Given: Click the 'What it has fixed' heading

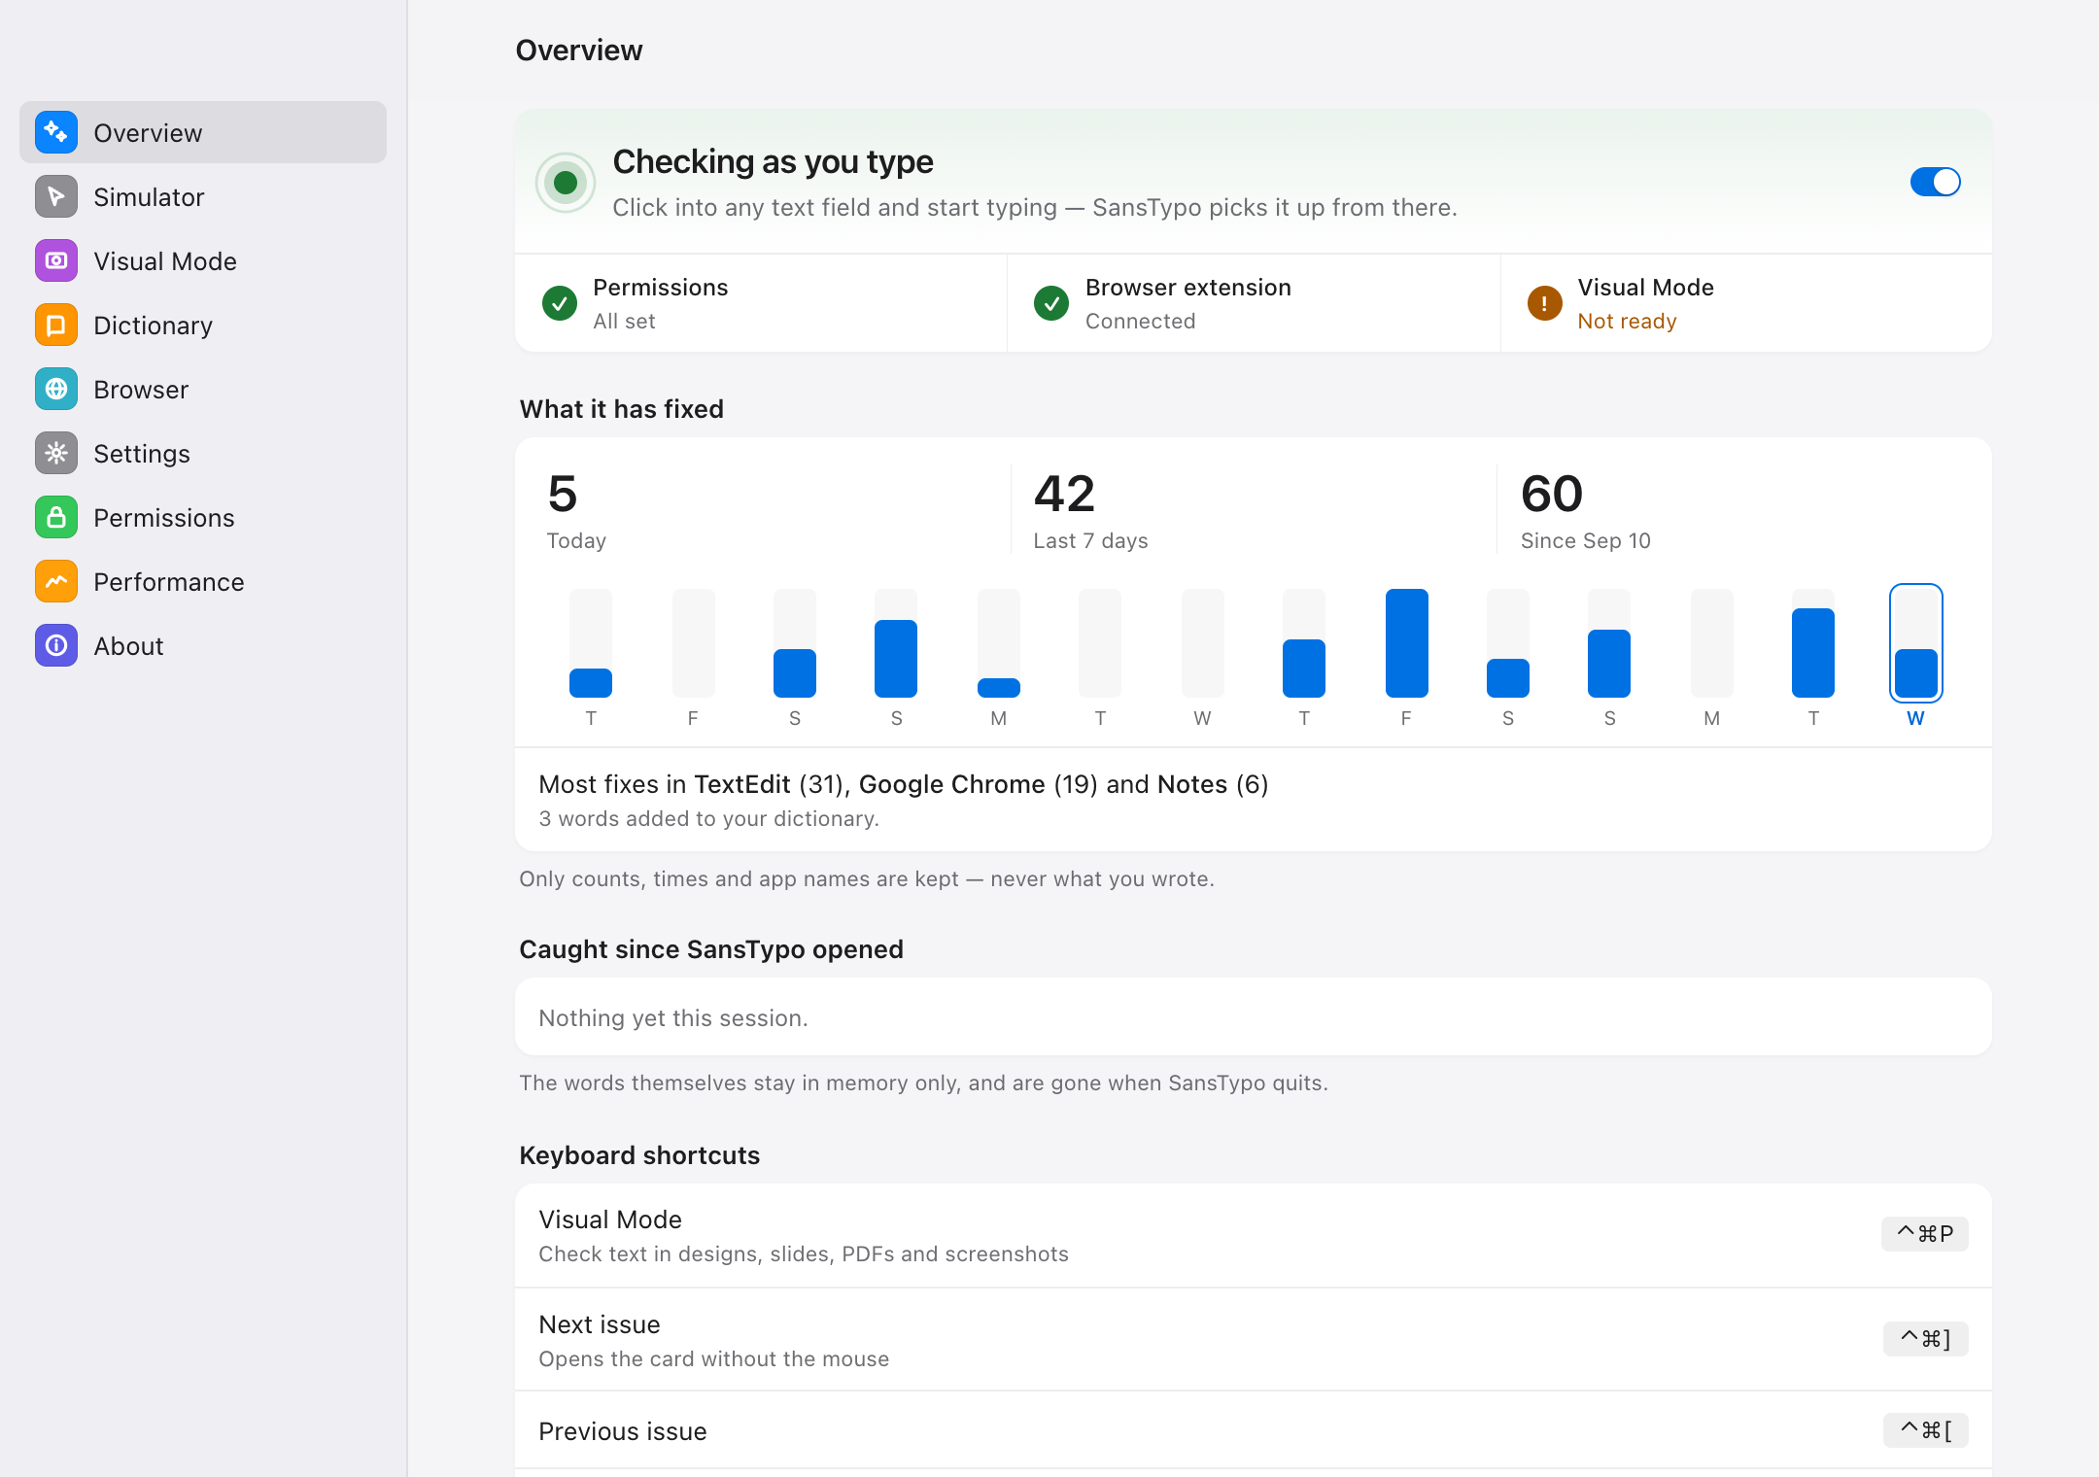Looking at the screenshot, I should [622, 409].
